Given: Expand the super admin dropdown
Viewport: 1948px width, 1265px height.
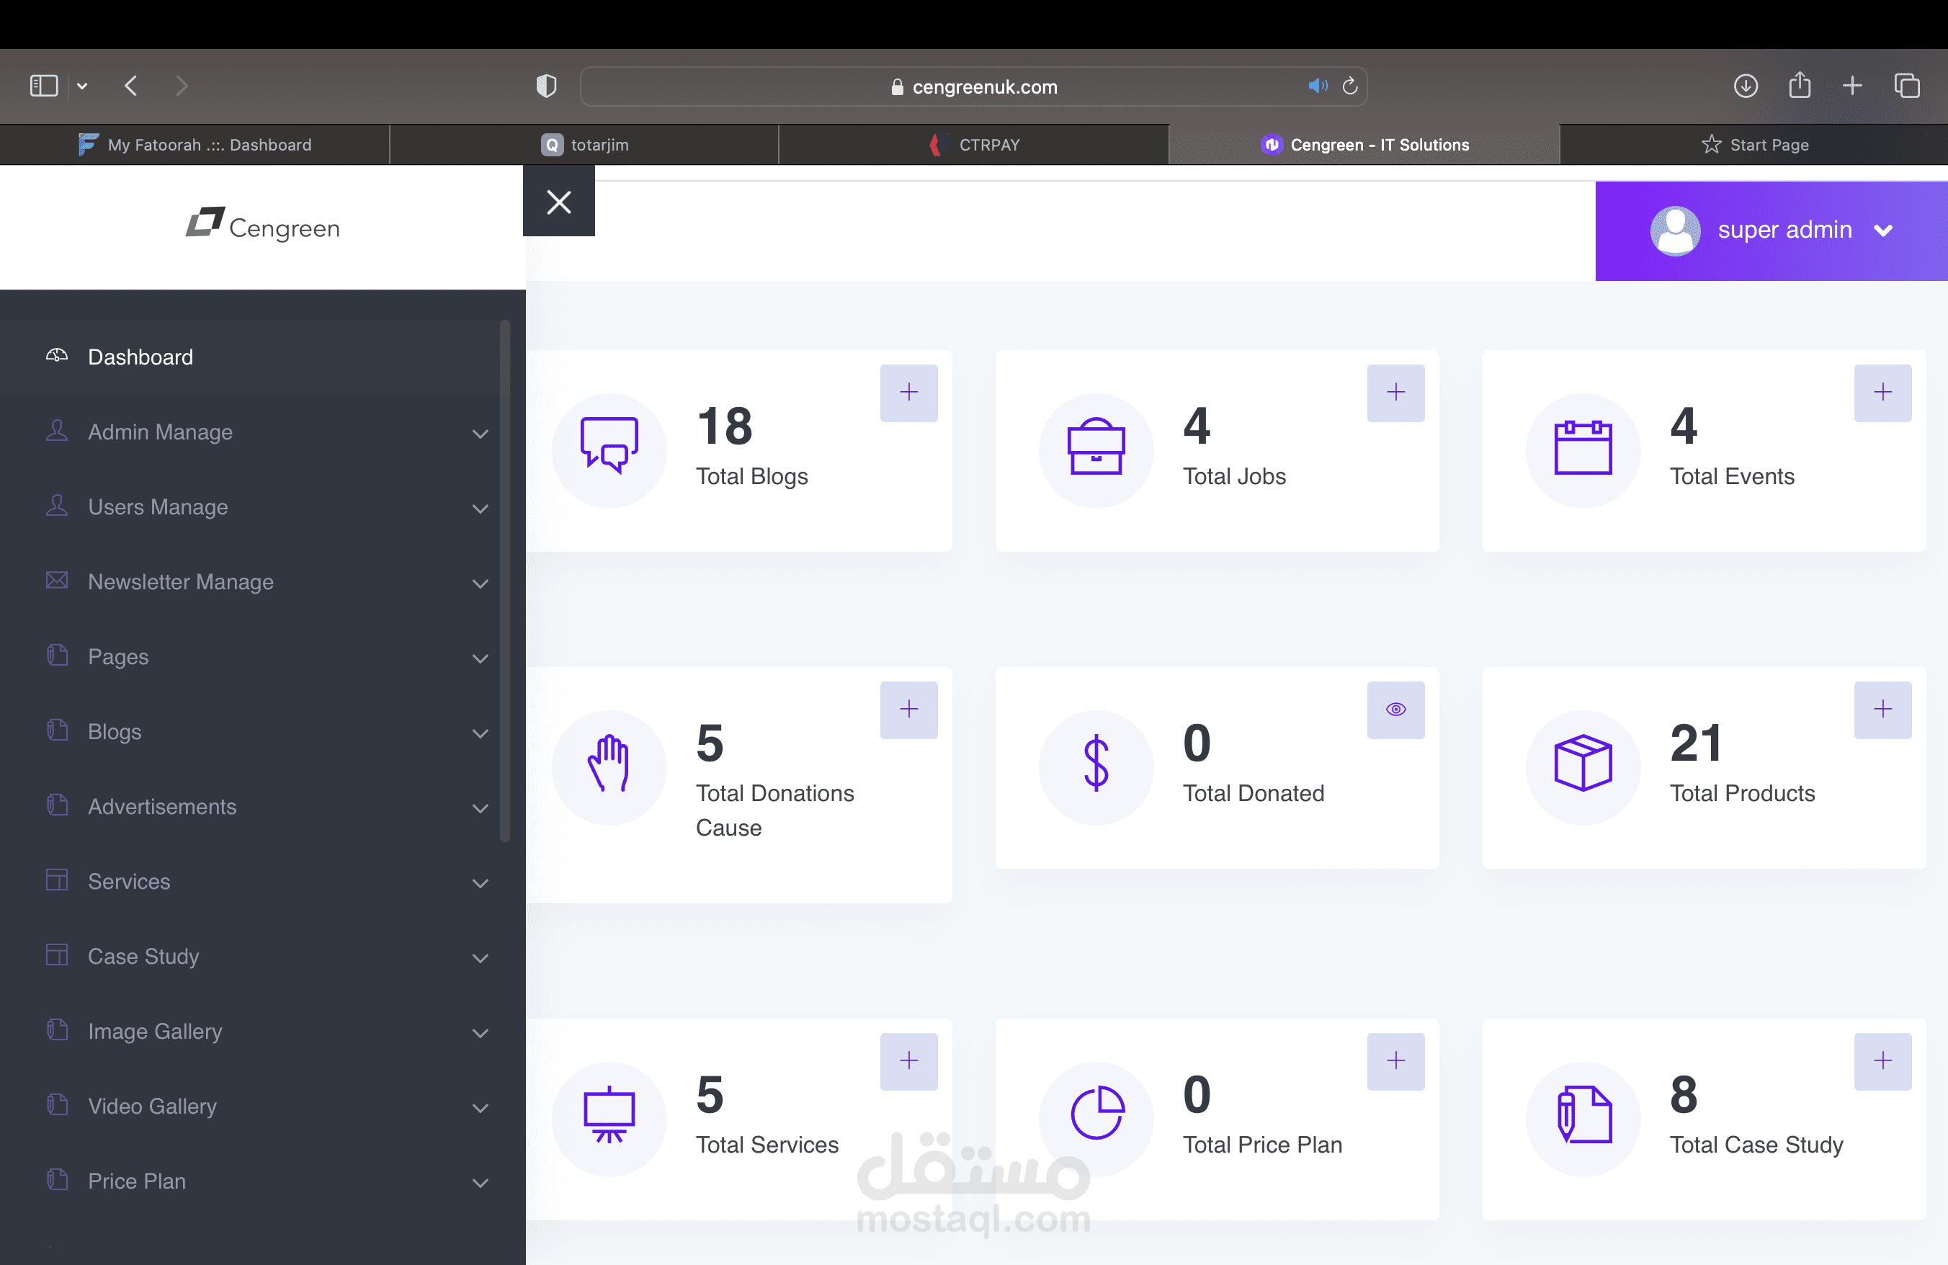Looking at the screenshot, I should [x=1883, y=231].
